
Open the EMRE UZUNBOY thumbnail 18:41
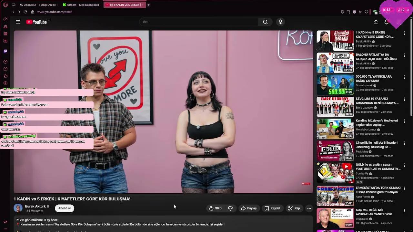[335, 107]
